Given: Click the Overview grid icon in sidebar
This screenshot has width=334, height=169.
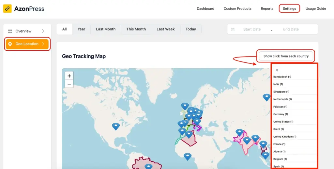Looking at the screenshot, I should pos(10,31).
